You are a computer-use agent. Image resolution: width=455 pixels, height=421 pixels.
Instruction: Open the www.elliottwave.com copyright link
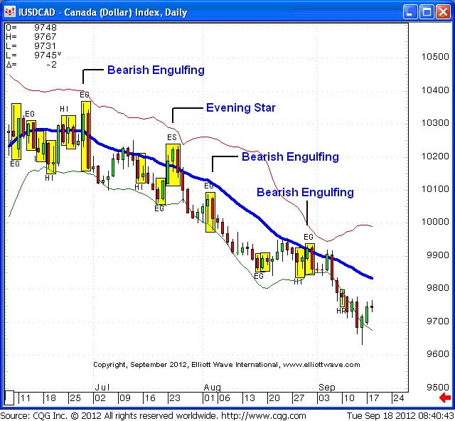tap(322, 365)
